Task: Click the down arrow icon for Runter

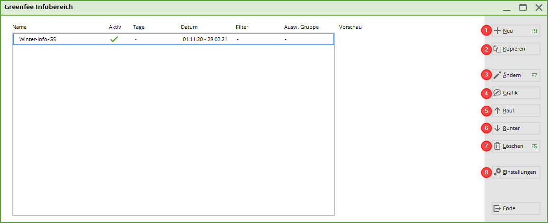Action: click(497, 128)
